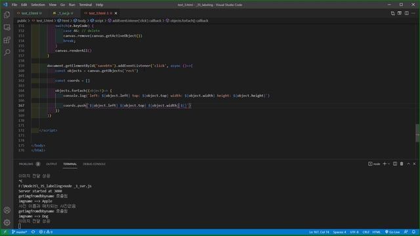Screen dimensions: 420x236
Task: Click the 'Server started at 3000' terminal line
Action: coord(40,191)
